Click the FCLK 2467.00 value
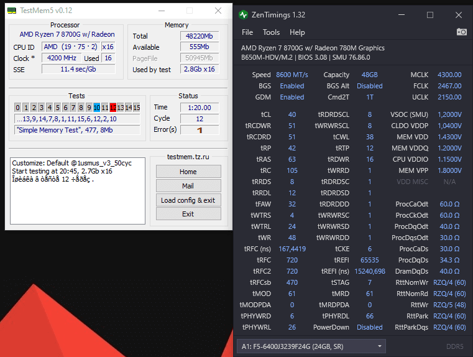 449,86
